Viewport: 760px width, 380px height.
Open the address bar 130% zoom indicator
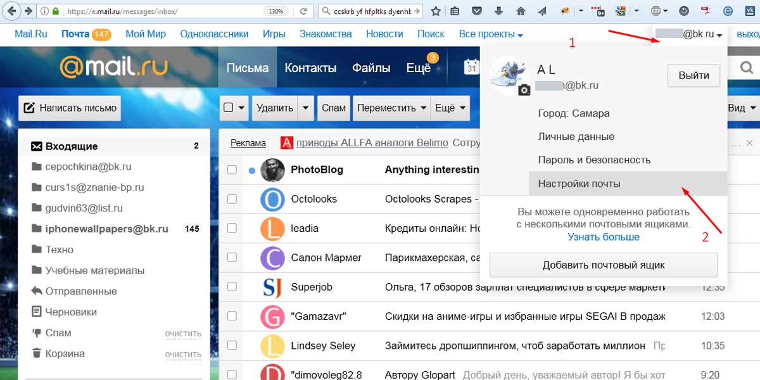point(276,11)
